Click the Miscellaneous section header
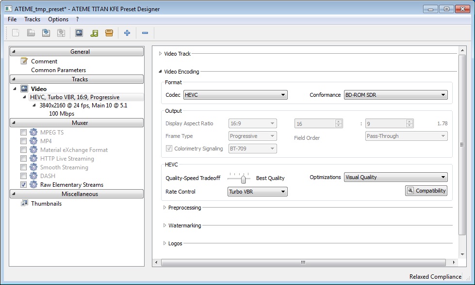 (77, 194)
